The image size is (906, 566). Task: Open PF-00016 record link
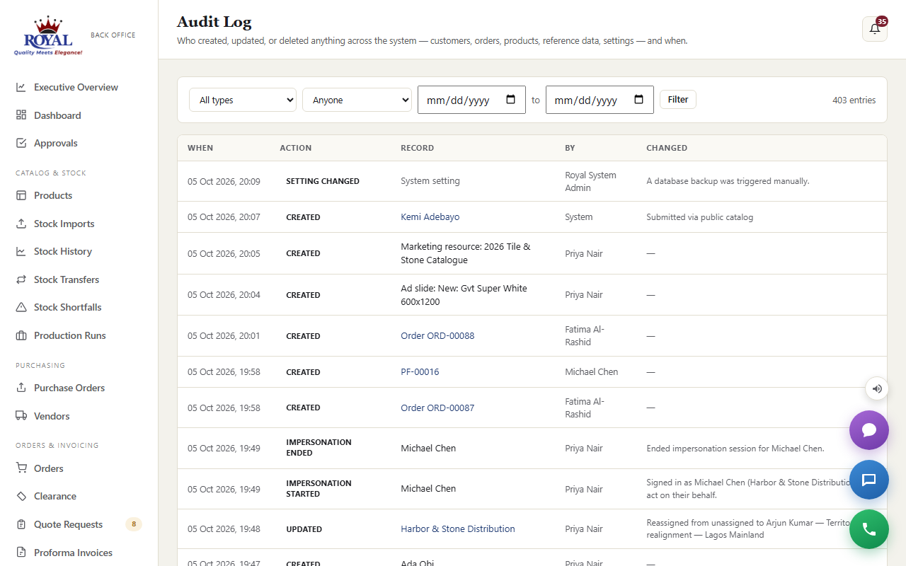420,372
